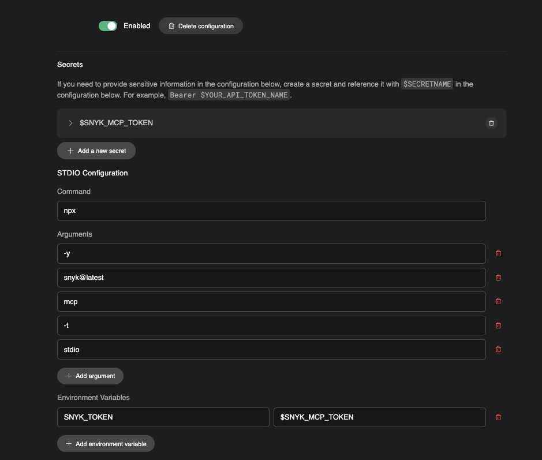
Task: Click the Bearer $YOUR_API_TOKEN_NAME example text
Action: pos(229,95)
